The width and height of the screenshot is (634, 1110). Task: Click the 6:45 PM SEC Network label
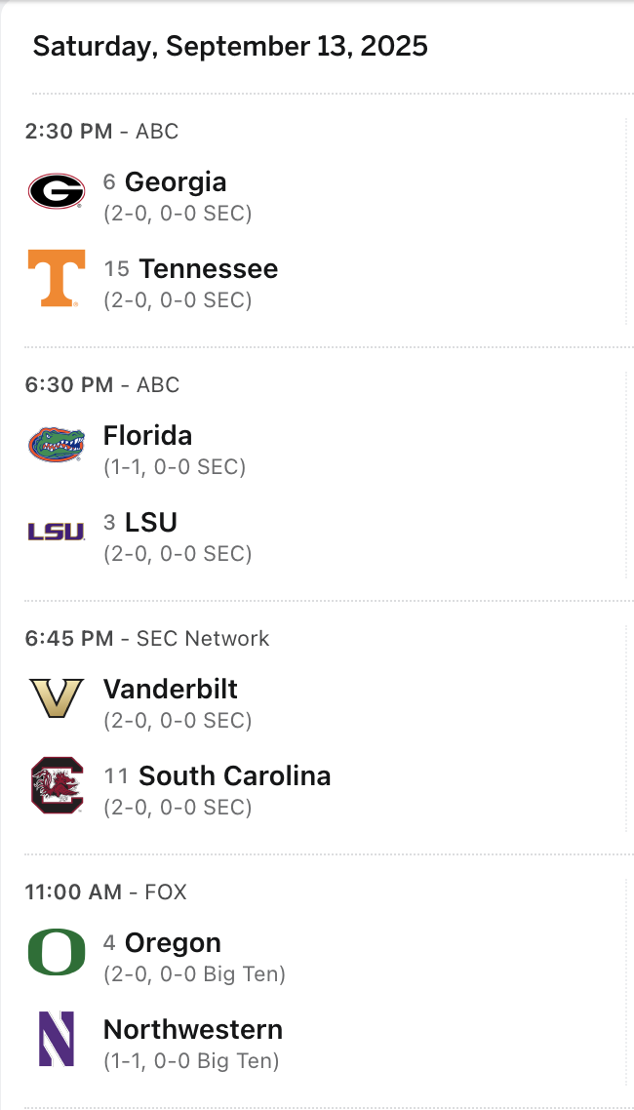[x=147, y=639]
